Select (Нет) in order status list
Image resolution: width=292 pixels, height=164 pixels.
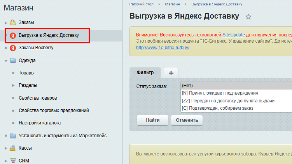pyautogui.click(x=236, y=86)
